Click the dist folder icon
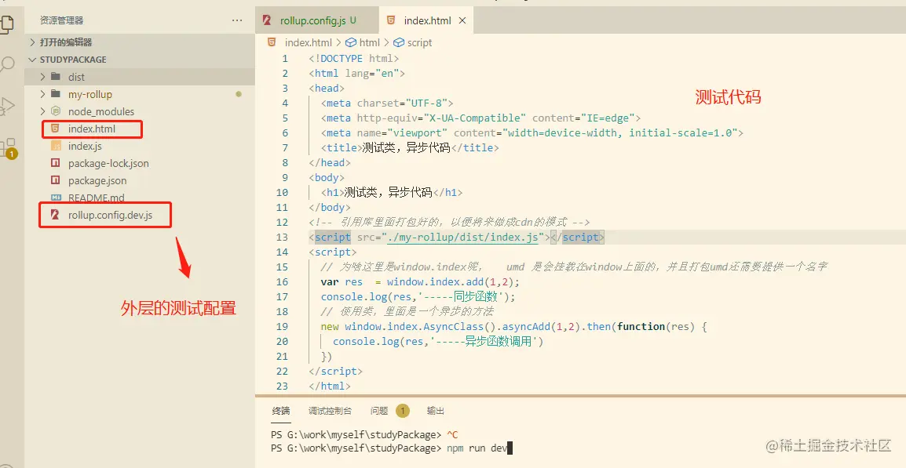 point(56,77)
